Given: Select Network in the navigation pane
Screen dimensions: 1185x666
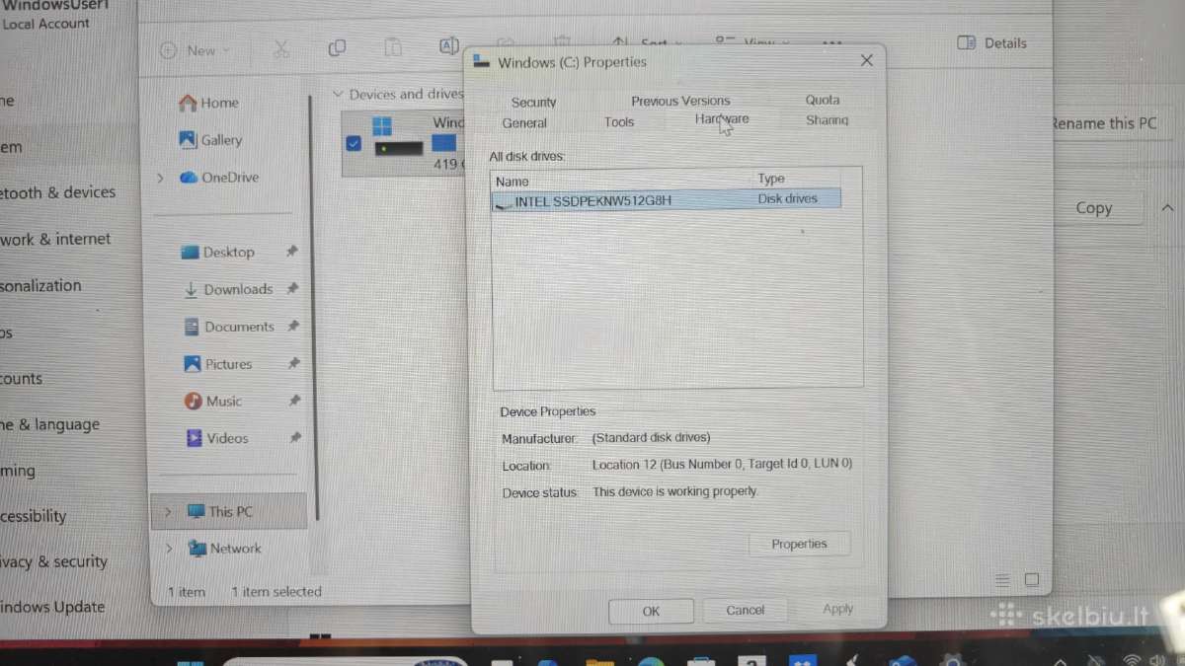Looking at the screenshot, I should pyautogui.click(x=224, y=549).
